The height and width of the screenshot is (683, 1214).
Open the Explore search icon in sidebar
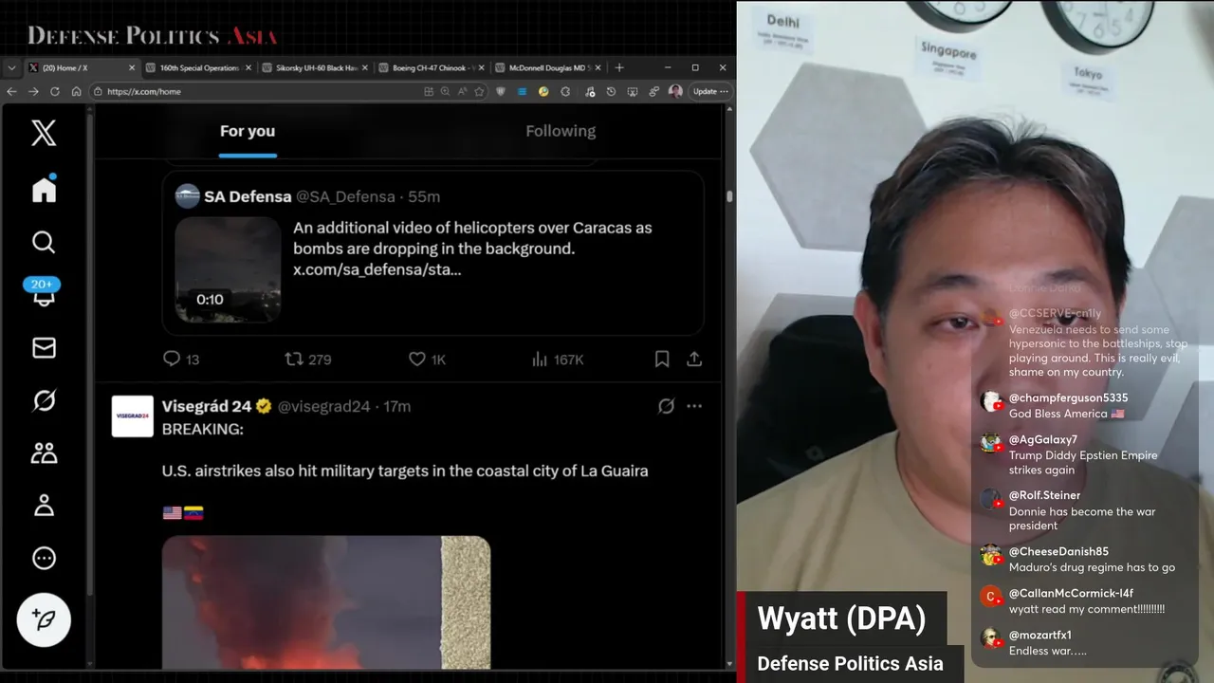pyautogui.click(x=44, y=242)
